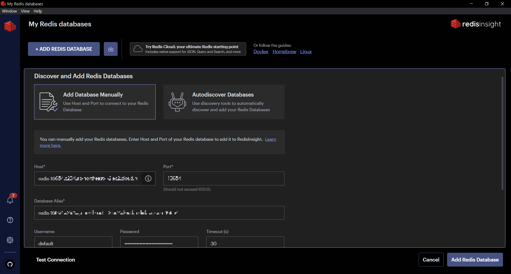Screen dimensions: 511x274
Task: Focus the Host input field
Action: 88,178
